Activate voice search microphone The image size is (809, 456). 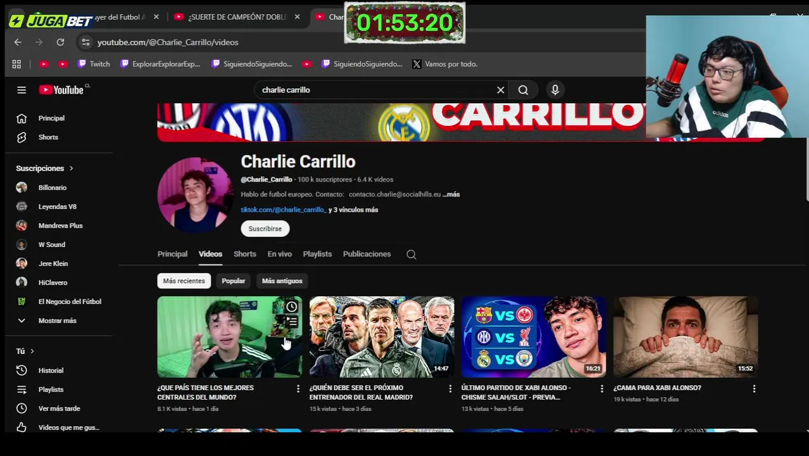[x=555, y=90]
